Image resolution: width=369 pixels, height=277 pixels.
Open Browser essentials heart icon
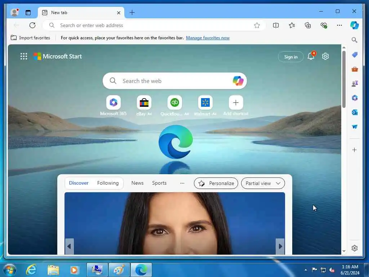click(324, 25)
